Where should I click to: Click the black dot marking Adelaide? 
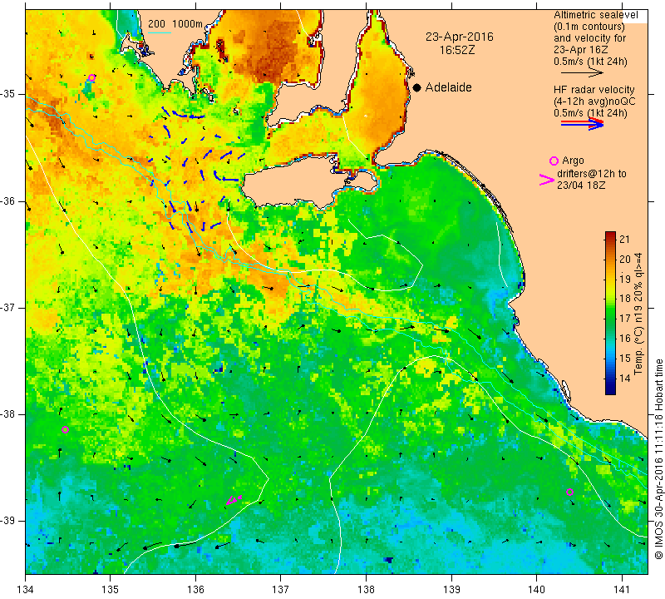point(417,88)
